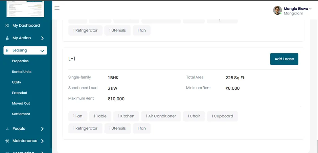
Task: Open Utility under Leasing
Action: pos(17,82)
